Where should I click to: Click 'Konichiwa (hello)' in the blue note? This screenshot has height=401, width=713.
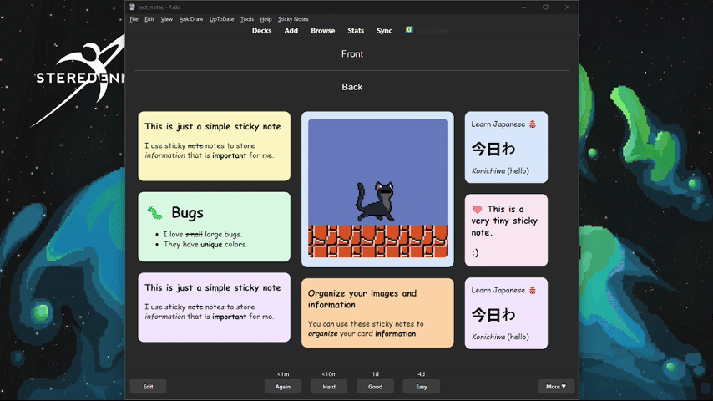(500, 170)
